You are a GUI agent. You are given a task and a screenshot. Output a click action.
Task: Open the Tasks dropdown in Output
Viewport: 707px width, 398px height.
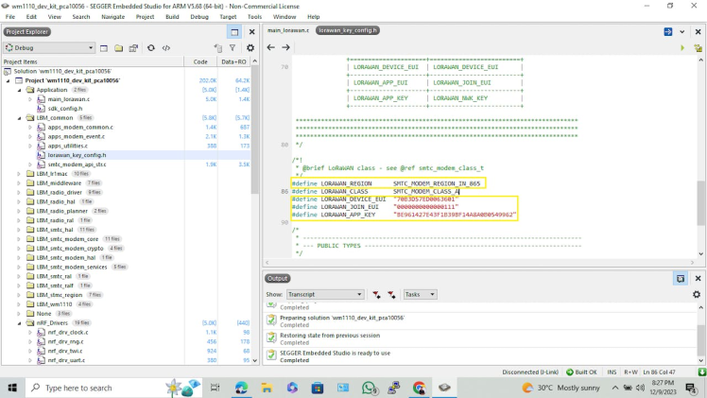point(422,294)
